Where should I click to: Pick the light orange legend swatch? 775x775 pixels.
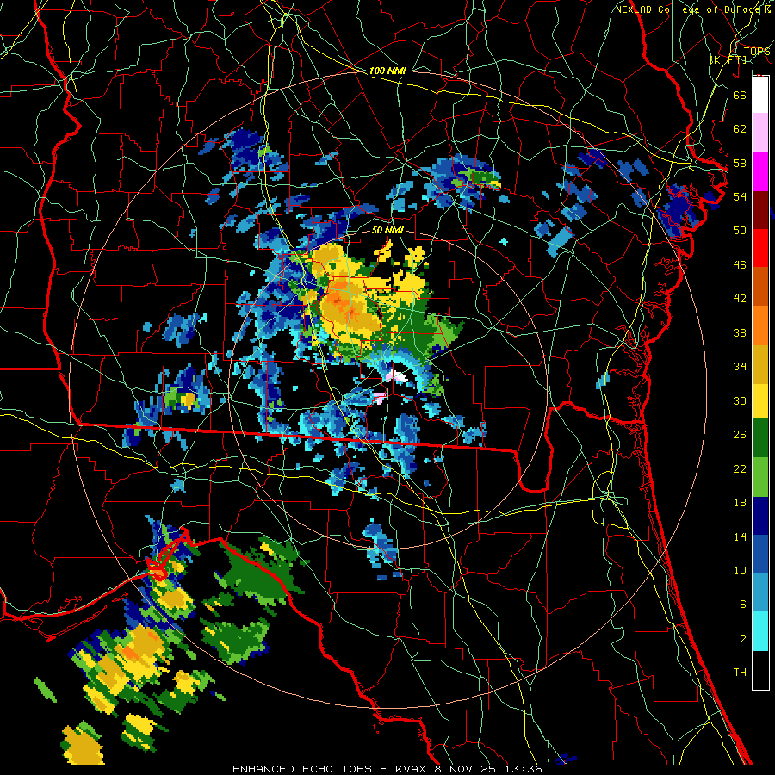coord(760,325)
